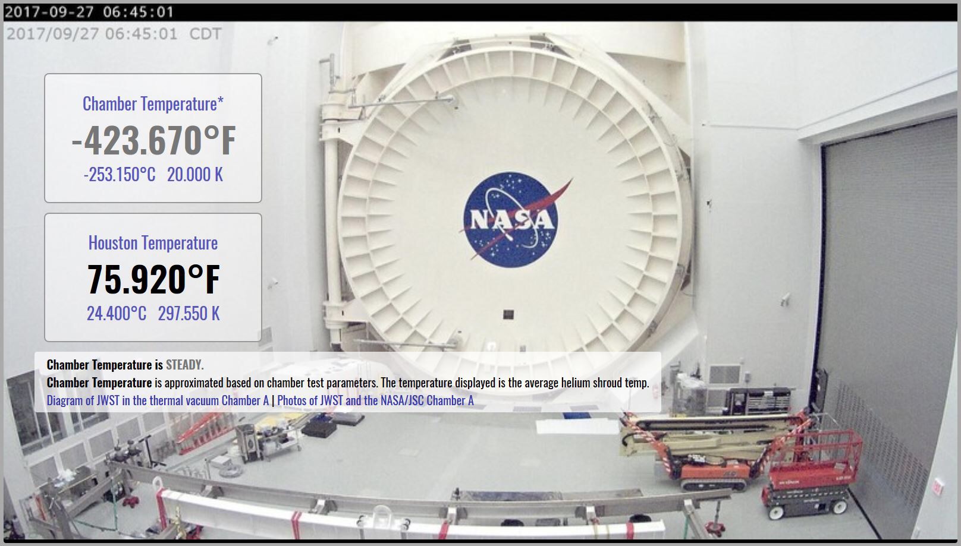
Task: Open the Diagram of JWST in Chamber A link
Action: point(158,400)
